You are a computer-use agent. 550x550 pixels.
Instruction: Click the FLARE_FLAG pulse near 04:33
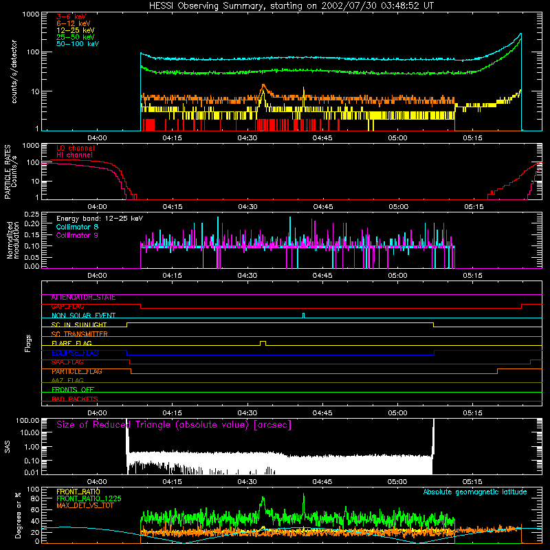tap(263, 343)
